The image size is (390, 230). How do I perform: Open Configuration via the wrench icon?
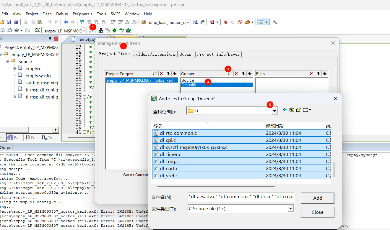[x=275, y=22]
